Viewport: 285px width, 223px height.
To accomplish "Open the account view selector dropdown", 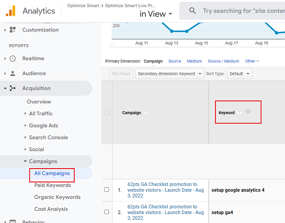I will point(156,14).
